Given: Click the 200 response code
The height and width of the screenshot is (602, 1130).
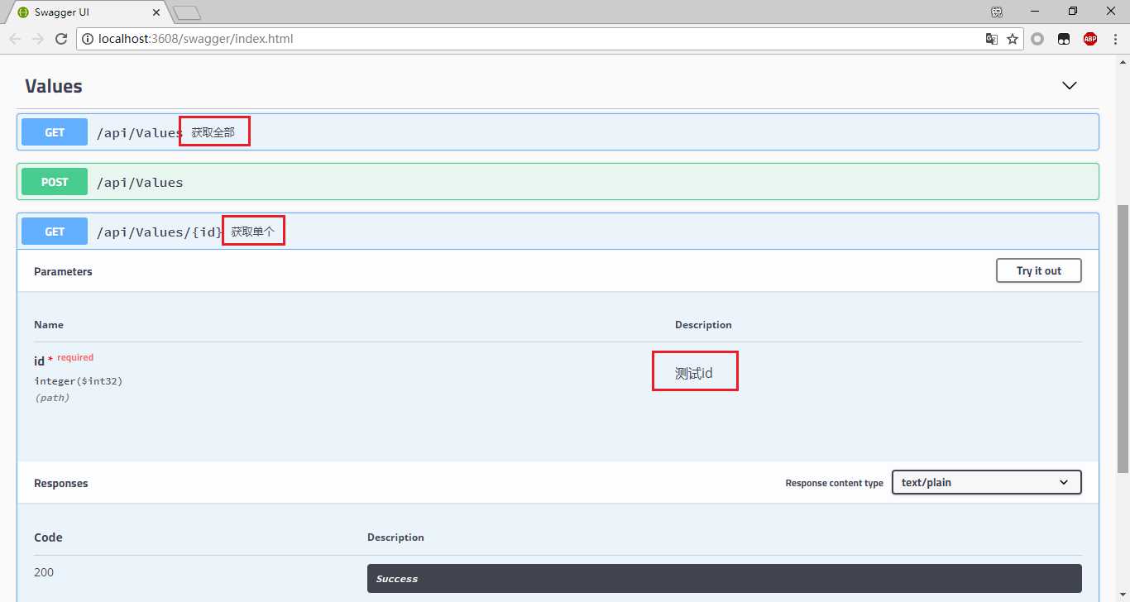Looking at the screenshot, I should 44,572.
